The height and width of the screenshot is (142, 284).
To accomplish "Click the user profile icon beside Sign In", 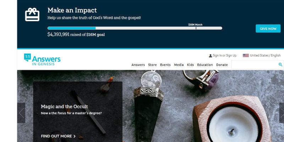I will (210, 56).
